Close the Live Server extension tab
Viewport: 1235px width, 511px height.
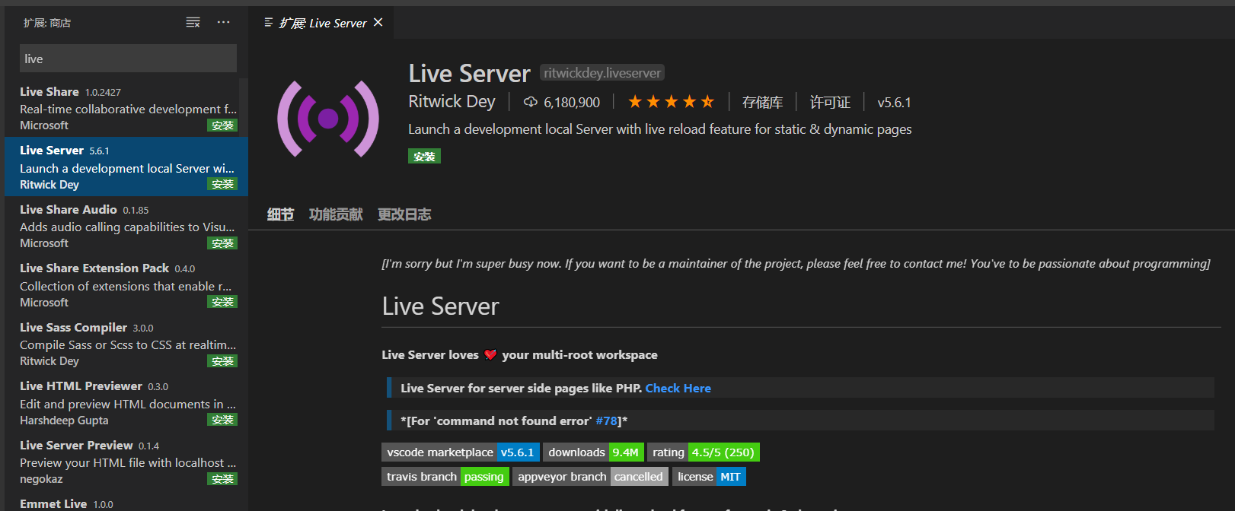coord(378,23)
